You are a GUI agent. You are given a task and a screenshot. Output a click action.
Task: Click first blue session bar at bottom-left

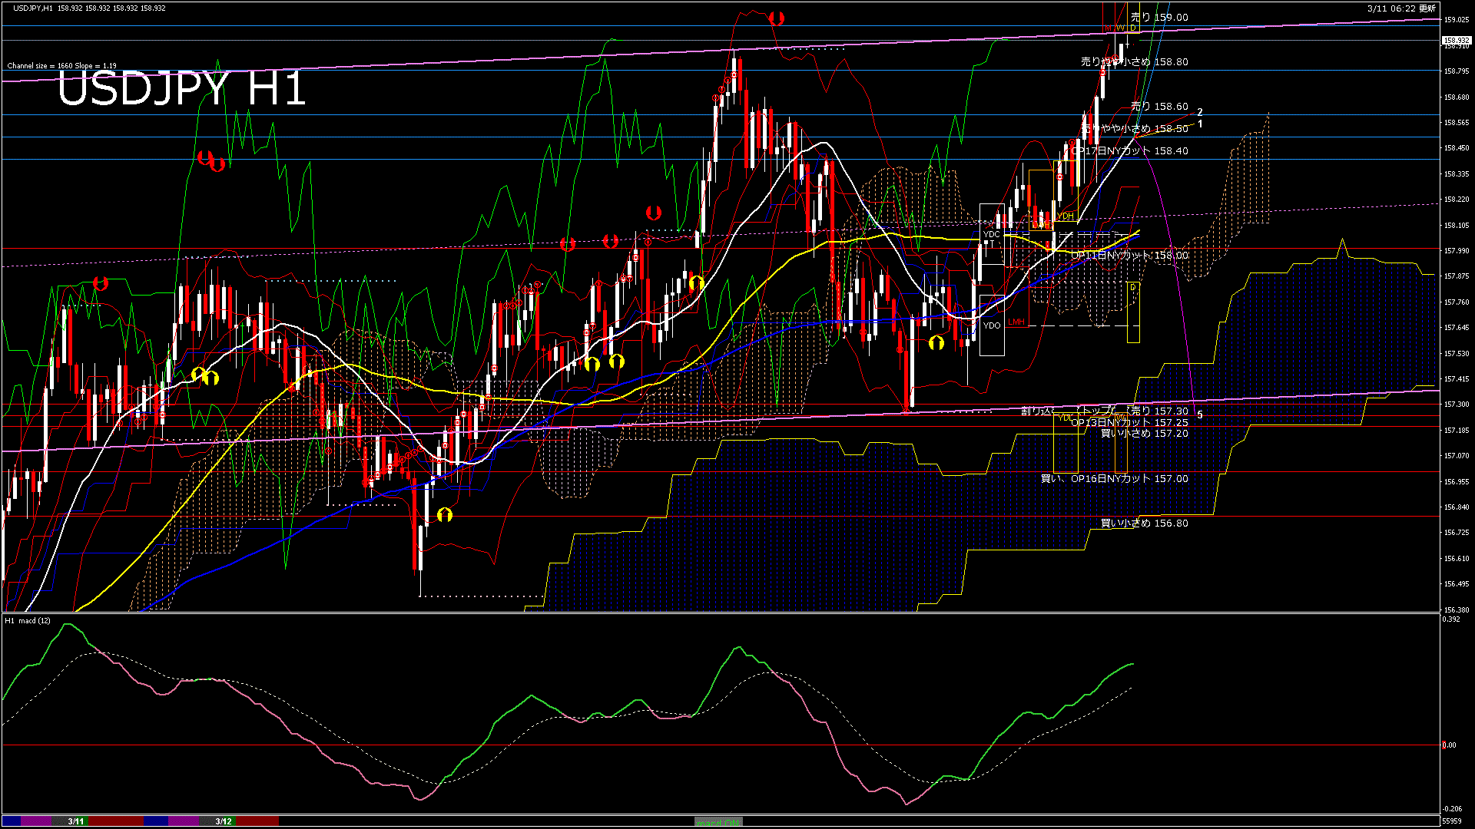(12, 821)
